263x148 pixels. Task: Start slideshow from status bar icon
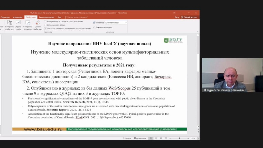point(166,138)
